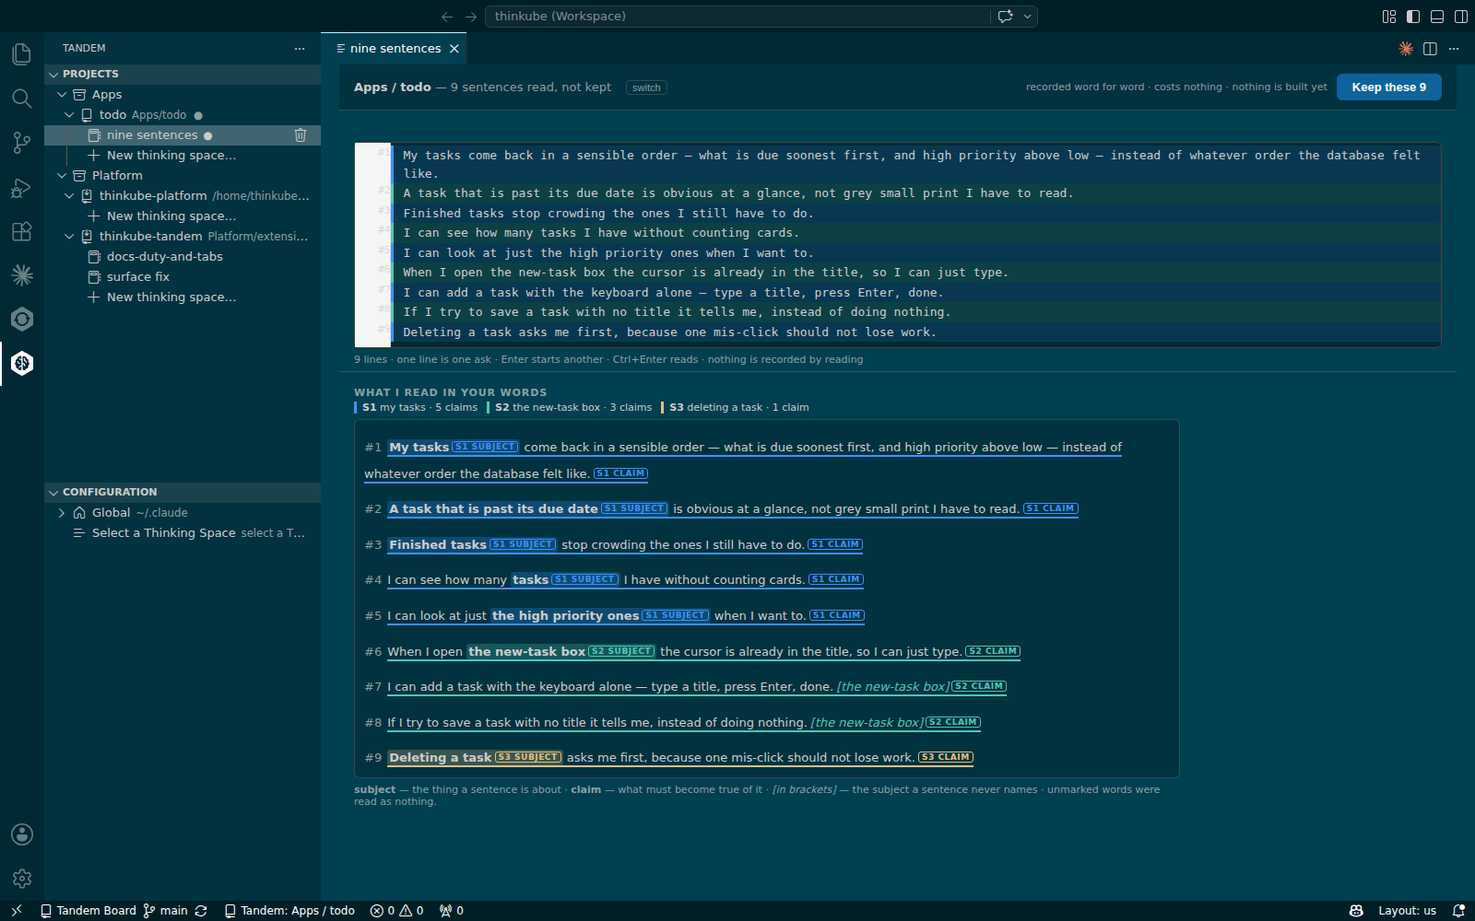Toggle the secondary sidebar layout button
1475x921 pixels.
tap(1461, 17)
